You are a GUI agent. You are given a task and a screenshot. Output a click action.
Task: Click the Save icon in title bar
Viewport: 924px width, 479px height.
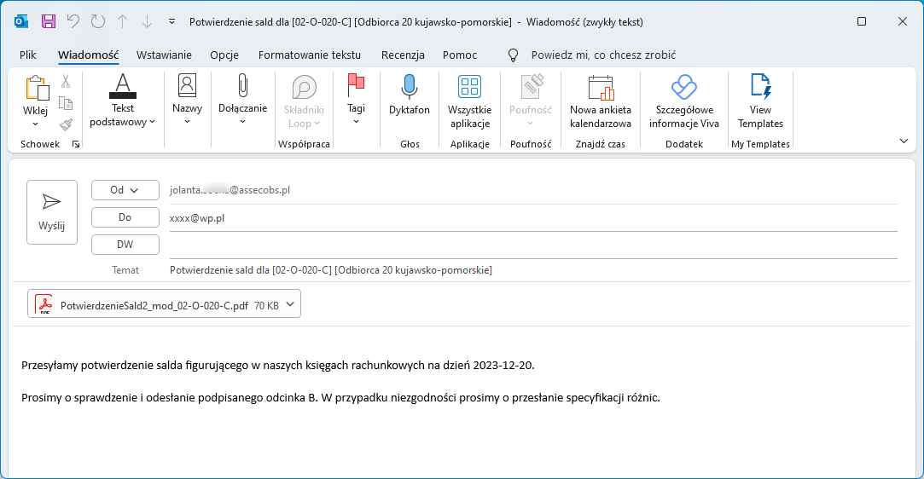coord(49,22)
